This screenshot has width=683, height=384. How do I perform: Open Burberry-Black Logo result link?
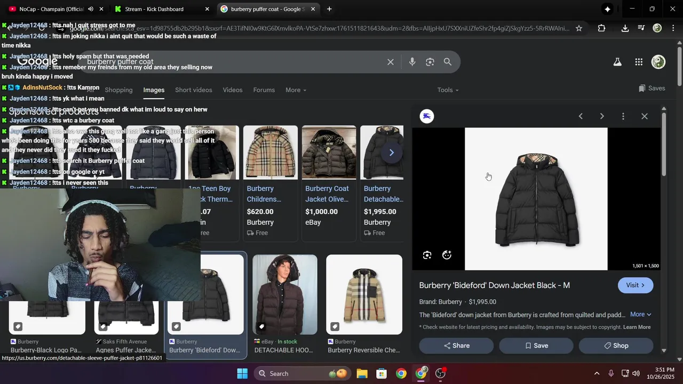(46, 350)
